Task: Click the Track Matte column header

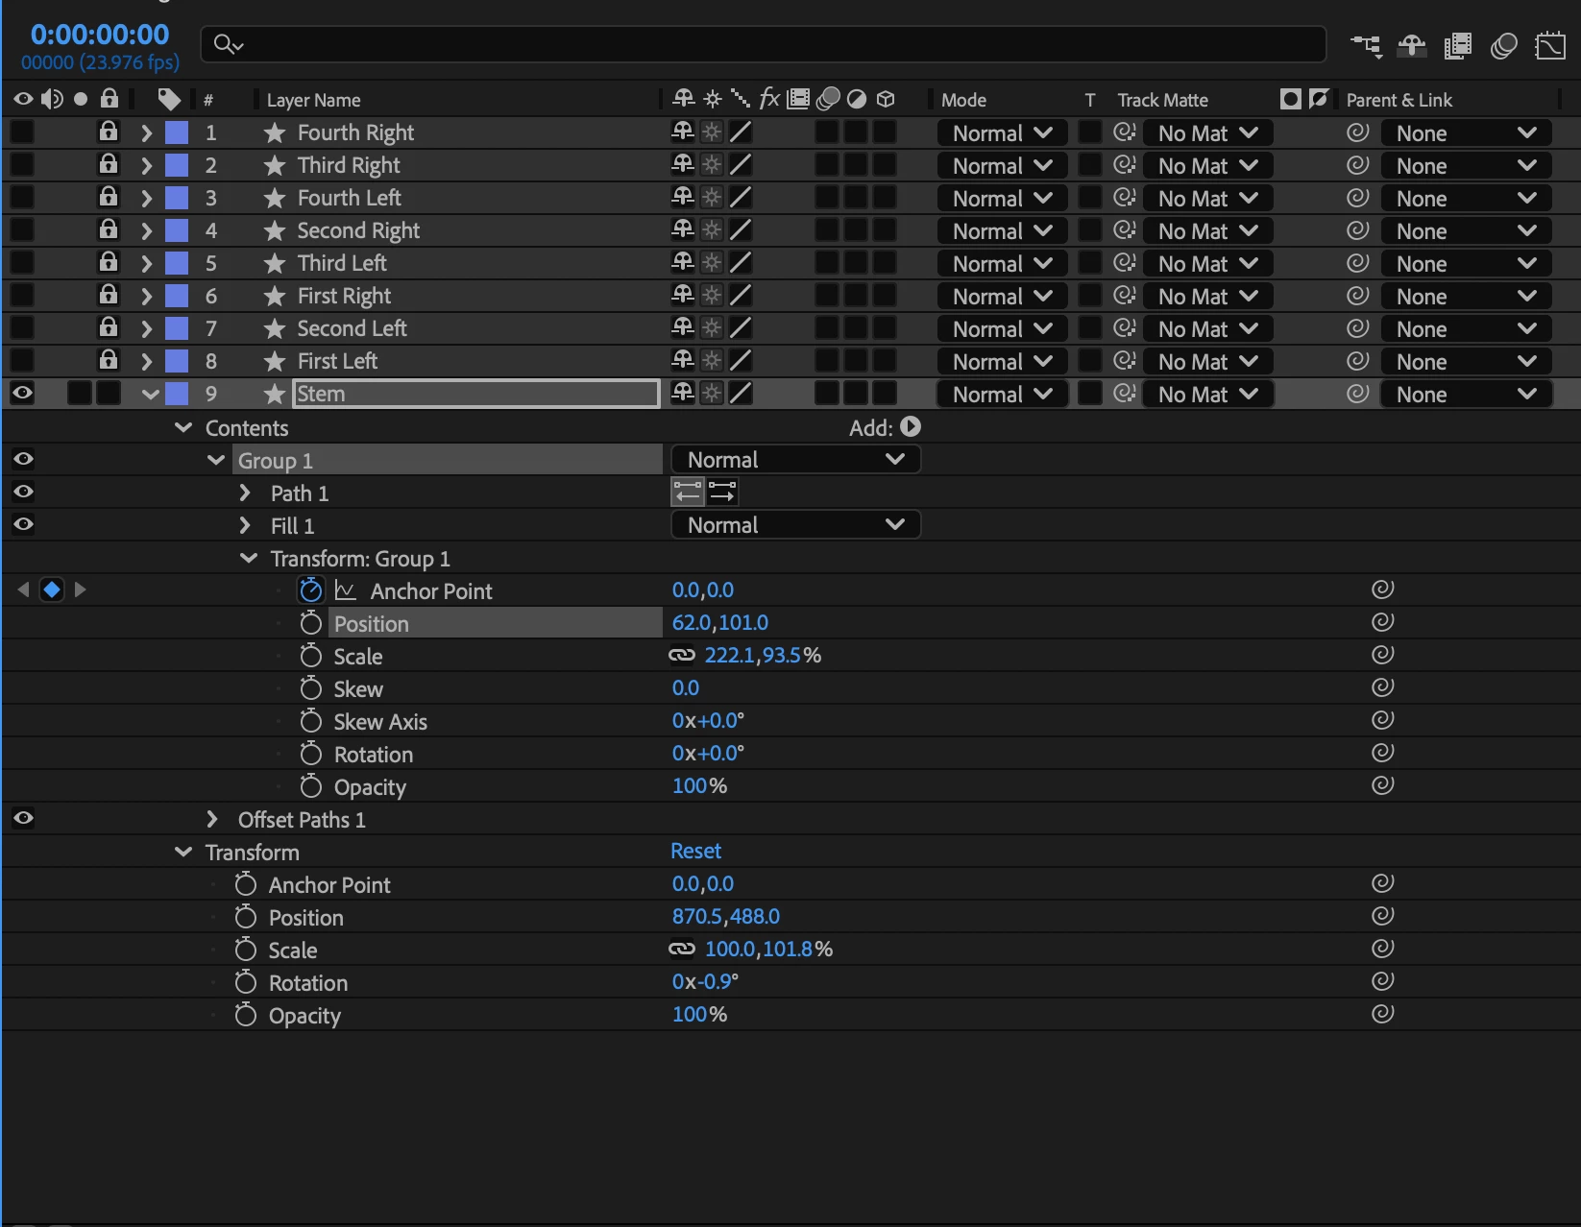Action: point(1162,100)
